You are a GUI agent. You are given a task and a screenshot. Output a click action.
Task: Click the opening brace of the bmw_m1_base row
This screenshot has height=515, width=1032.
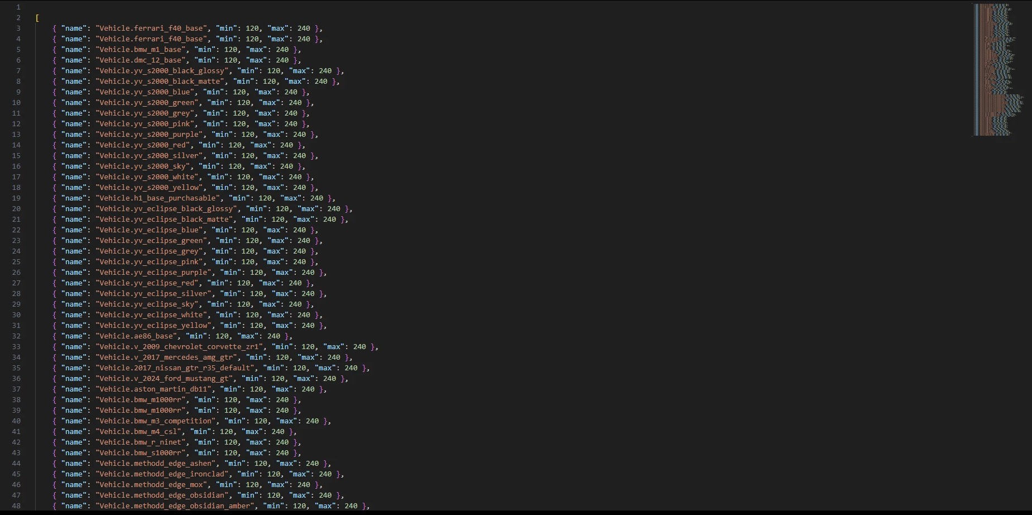tap(55, 50)
